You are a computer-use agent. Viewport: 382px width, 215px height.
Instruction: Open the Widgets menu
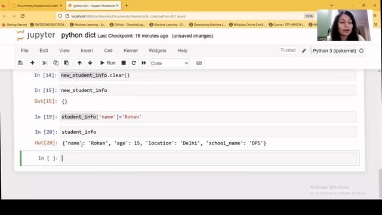point(158,50)
